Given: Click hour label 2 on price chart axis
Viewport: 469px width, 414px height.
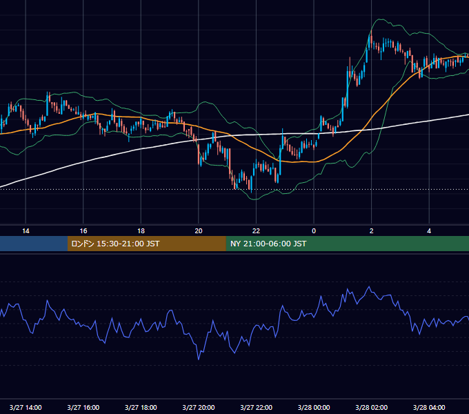Looking at the screenshot, I should click(372, 231).
